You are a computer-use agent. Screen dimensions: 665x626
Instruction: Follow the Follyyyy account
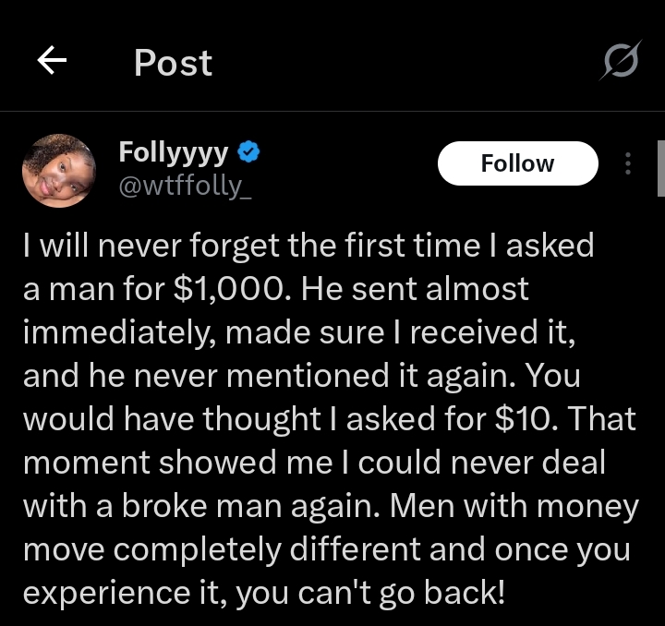click(517, 163)
